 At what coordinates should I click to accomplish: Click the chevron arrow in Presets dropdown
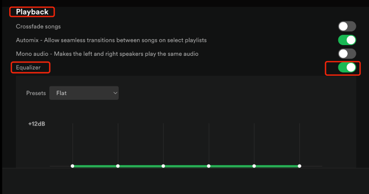pos(115,93)
